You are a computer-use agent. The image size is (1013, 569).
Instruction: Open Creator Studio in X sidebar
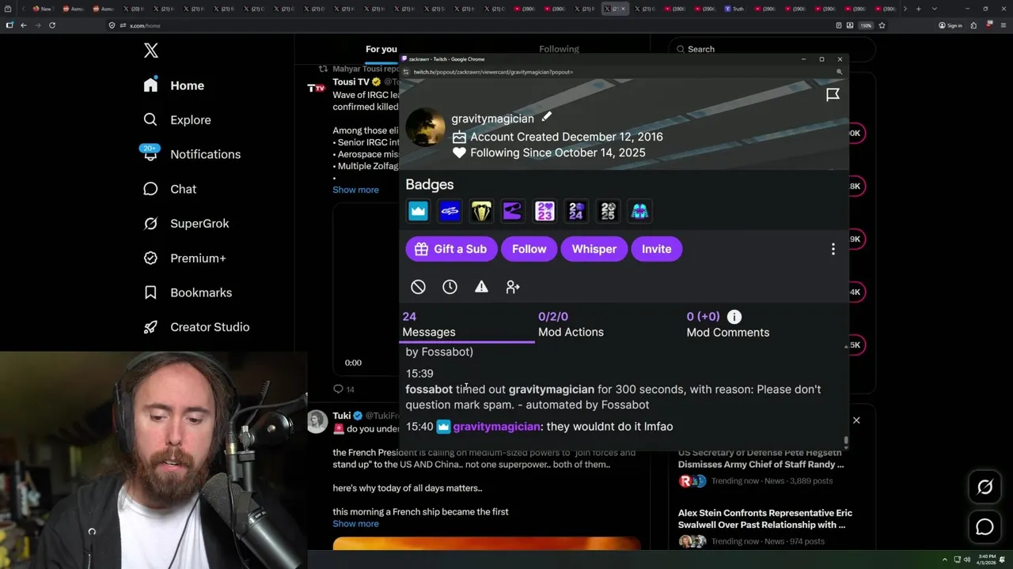(196, 327)
